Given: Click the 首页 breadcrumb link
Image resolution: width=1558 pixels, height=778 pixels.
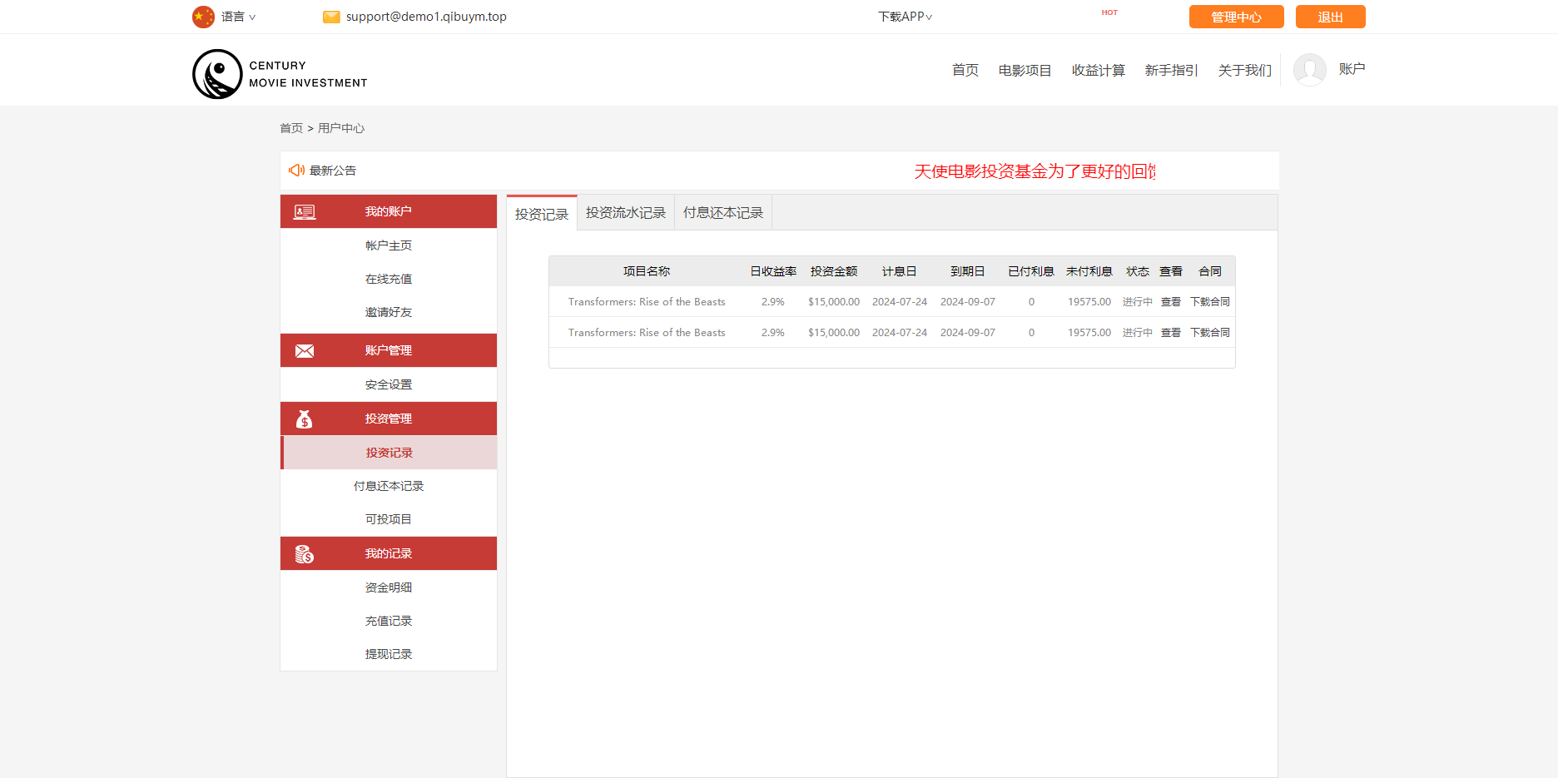Looking at the screenshot, I should click(x=291, y=128).
